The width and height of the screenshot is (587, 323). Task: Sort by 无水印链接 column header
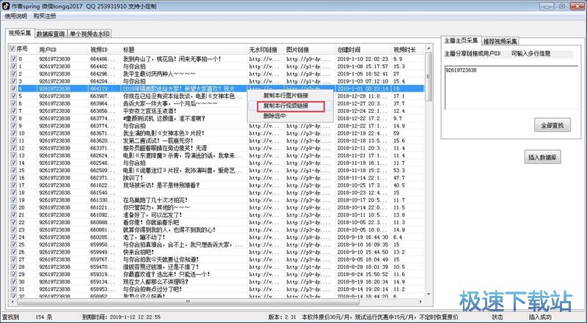[x=266, y=49]
